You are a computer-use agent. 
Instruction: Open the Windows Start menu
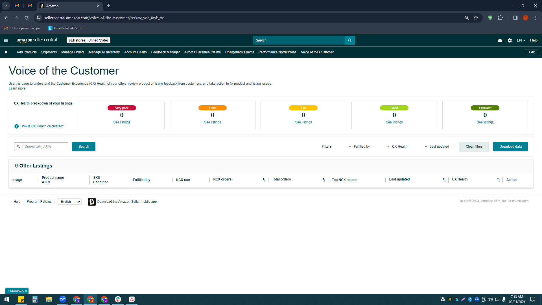[7, 299]
